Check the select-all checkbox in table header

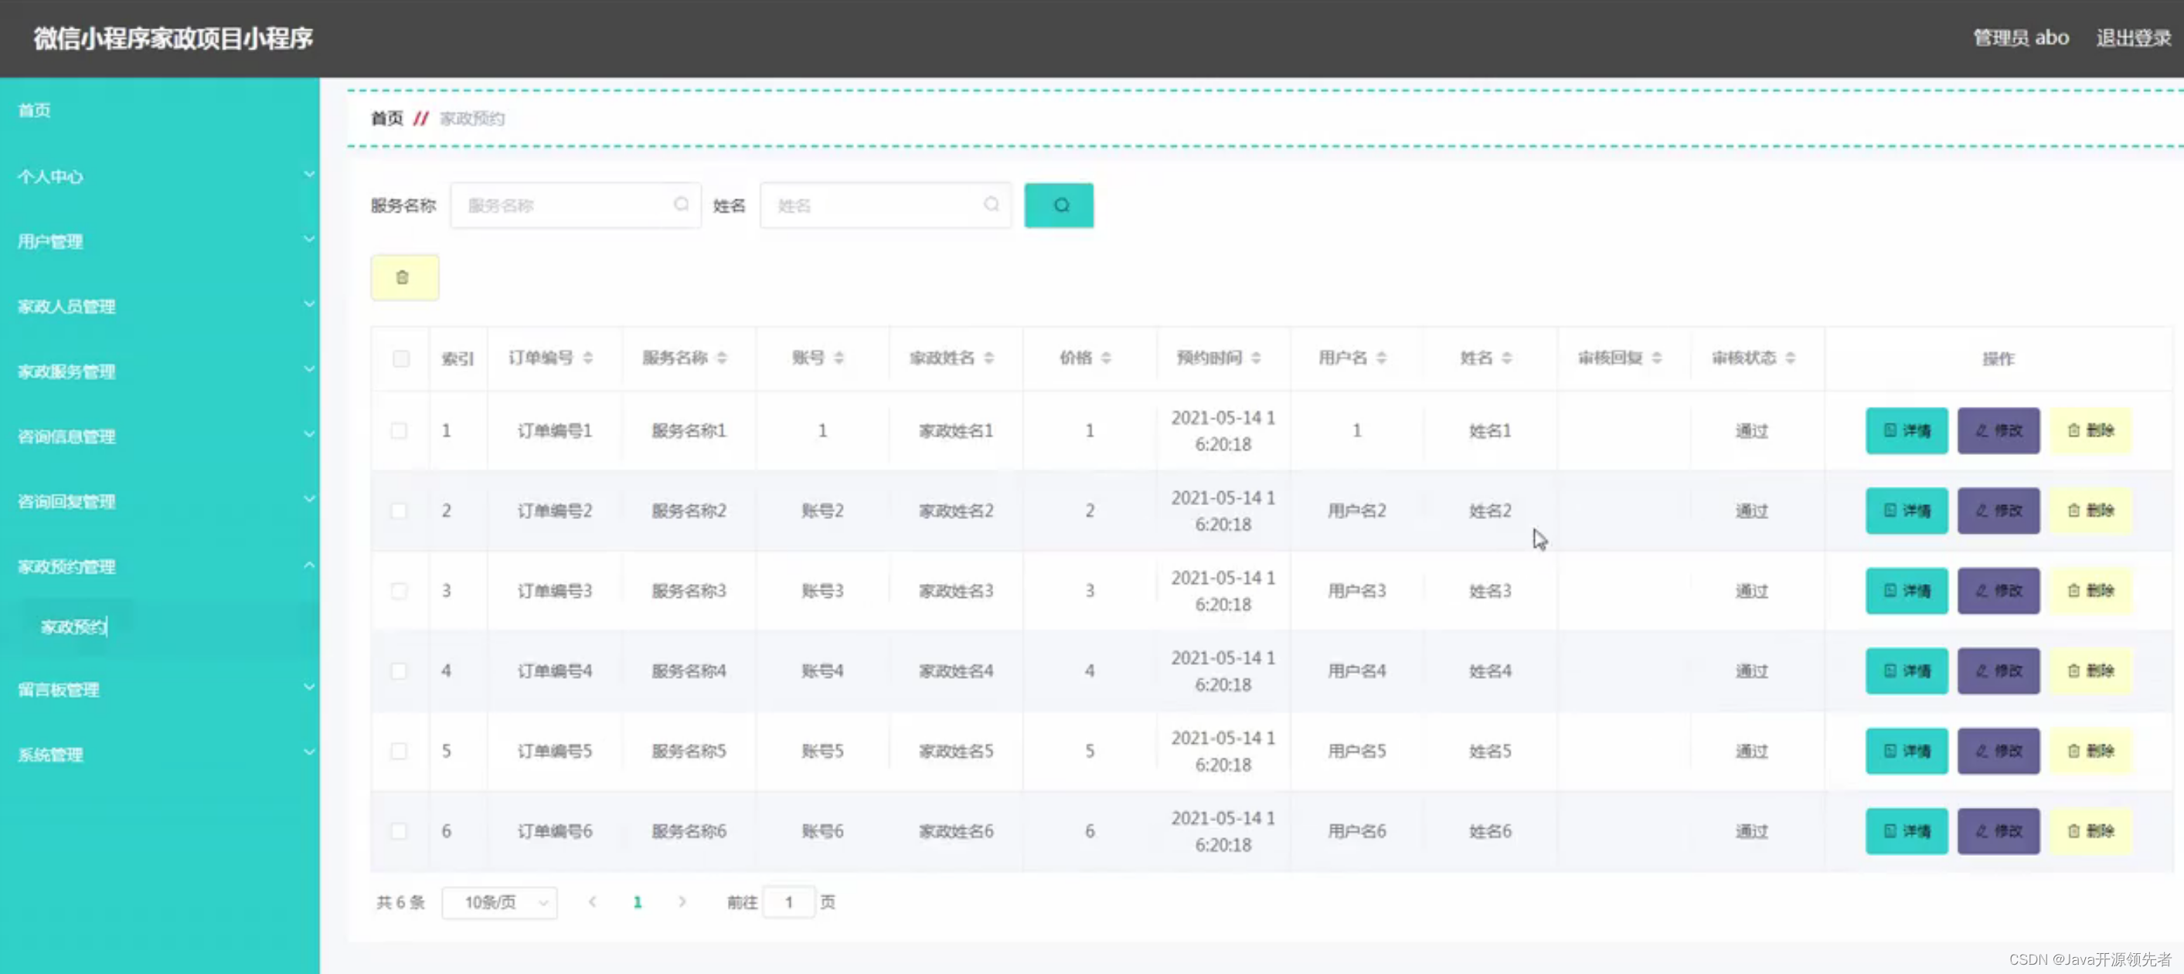tap(400, 358)
